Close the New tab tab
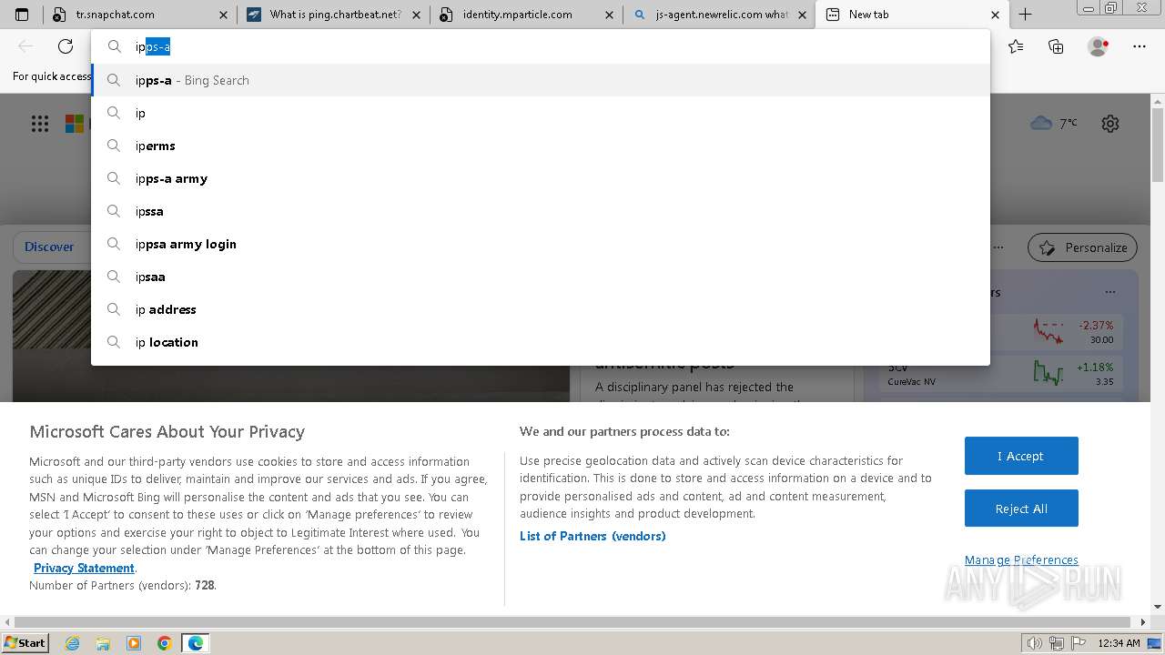Image resolution: width=1165 pixels, height=655 pixels. 995,15
